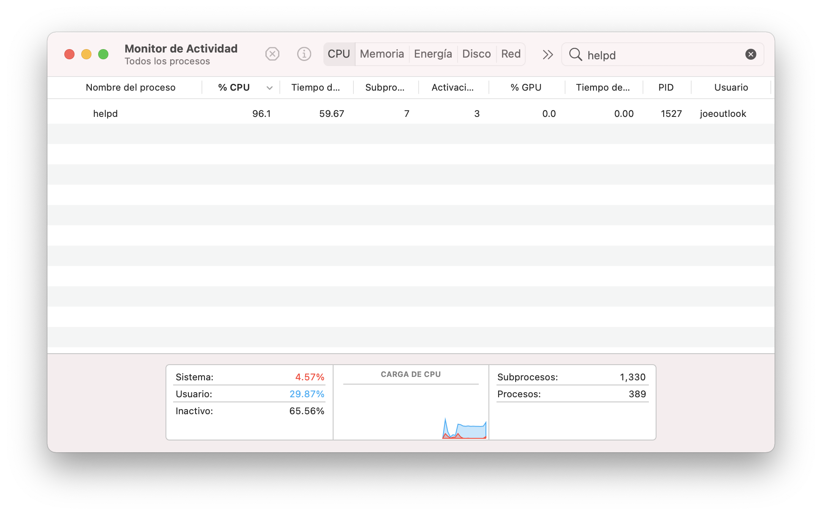Sort by % GPU column header
822x515 pixels.
click(x=526, y=88)
